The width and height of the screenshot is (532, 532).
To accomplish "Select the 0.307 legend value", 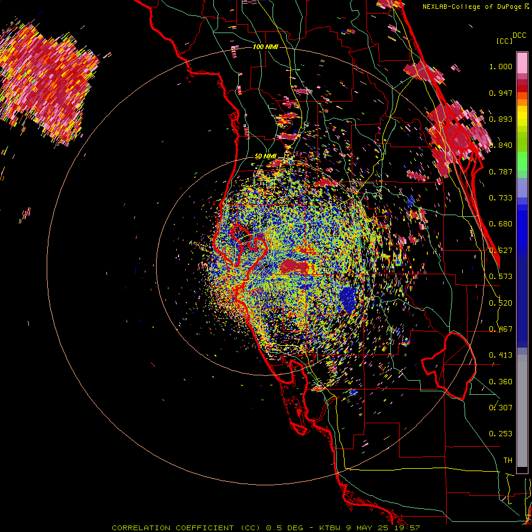I will click(501, 408).
